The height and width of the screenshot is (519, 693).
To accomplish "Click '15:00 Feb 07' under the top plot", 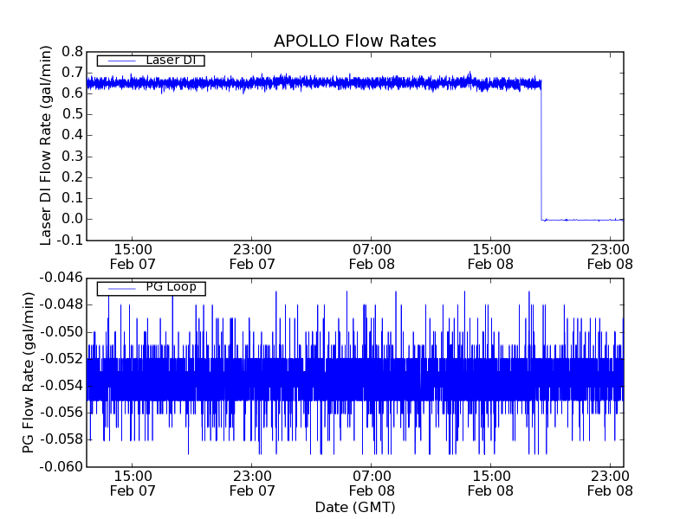I will (133, 257).
